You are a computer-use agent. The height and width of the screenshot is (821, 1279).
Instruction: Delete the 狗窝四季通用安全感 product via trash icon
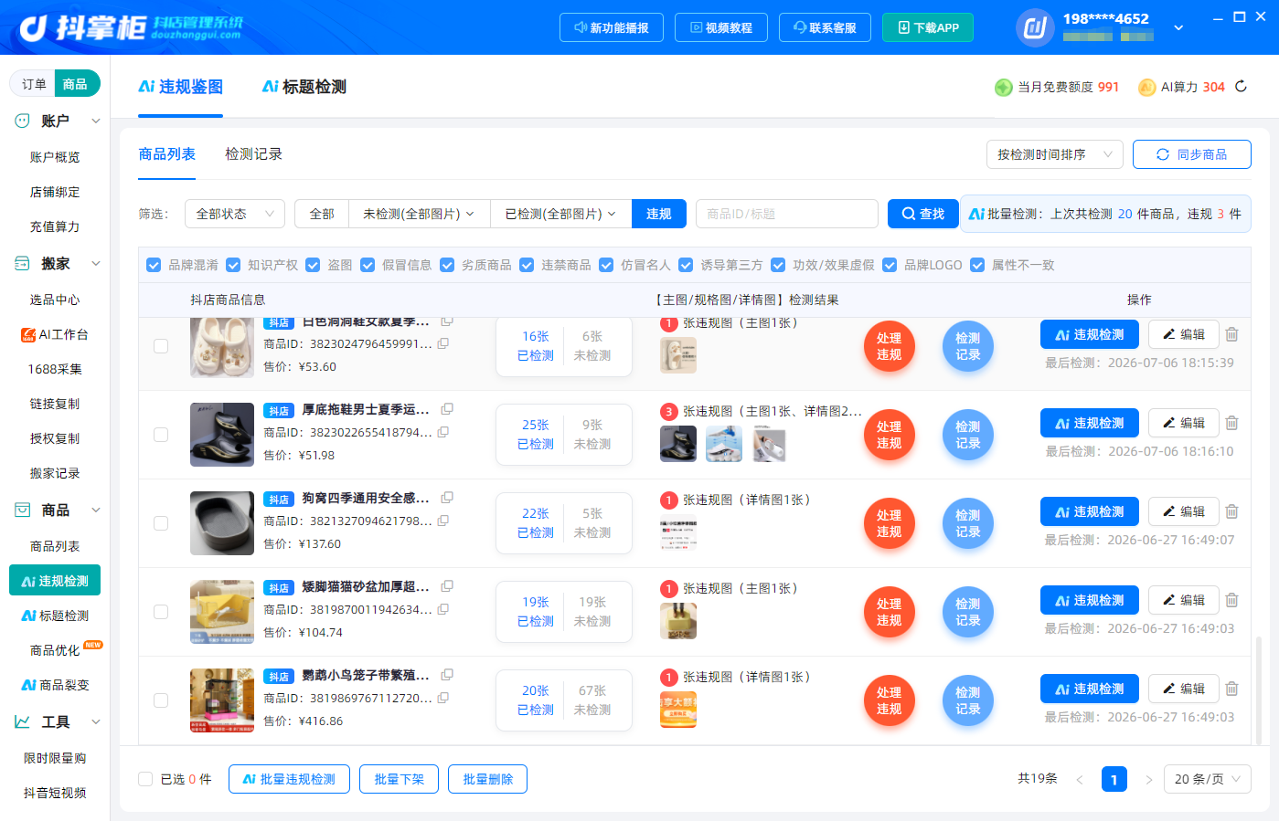1231,511
